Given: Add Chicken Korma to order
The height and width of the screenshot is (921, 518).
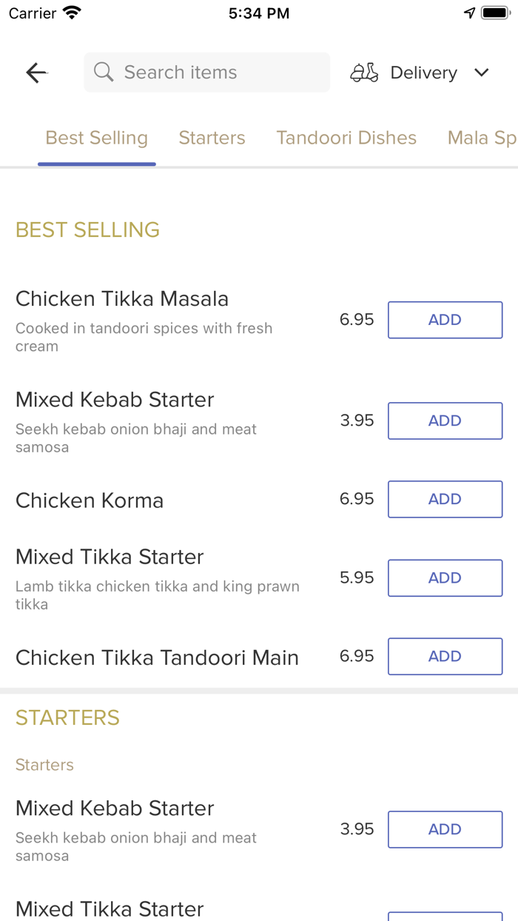Looking at the screenshot, I should point(445,499).
